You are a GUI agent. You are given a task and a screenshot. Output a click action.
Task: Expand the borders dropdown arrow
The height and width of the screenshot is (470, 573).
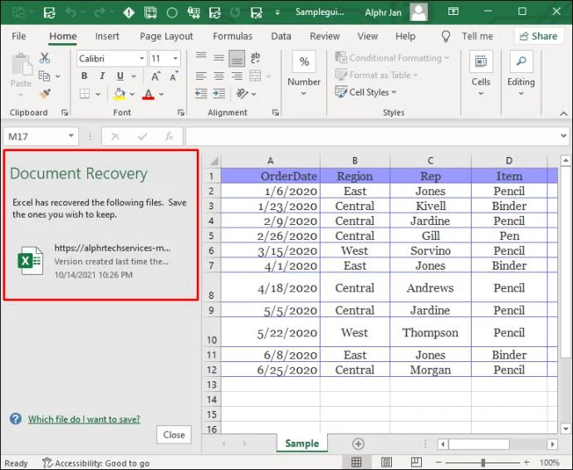coord(98,94)
